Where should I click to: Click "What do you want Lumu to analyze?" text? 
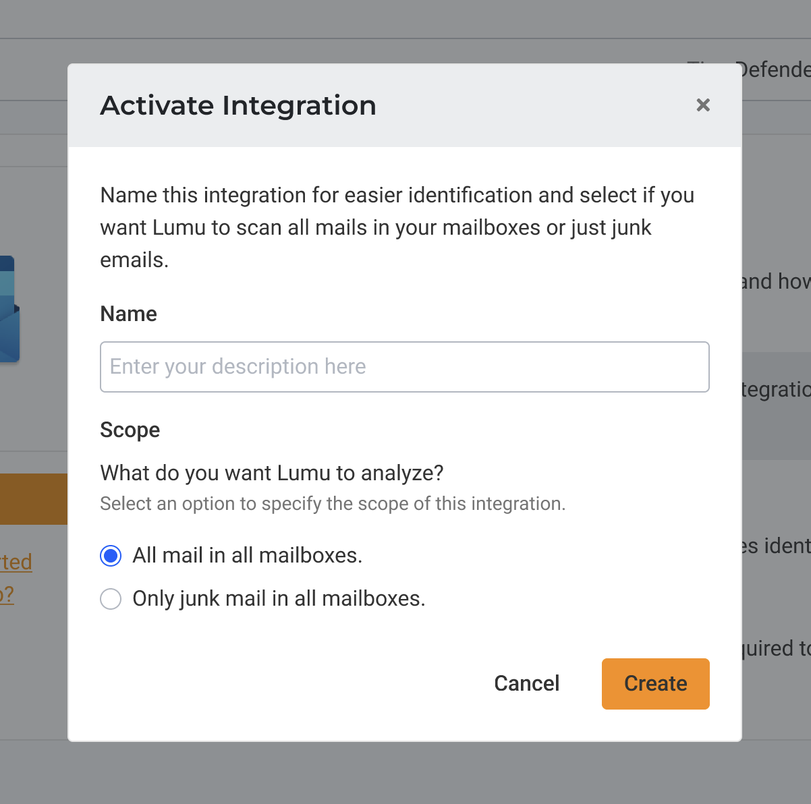pyautogui.click(x=271, y=473)
